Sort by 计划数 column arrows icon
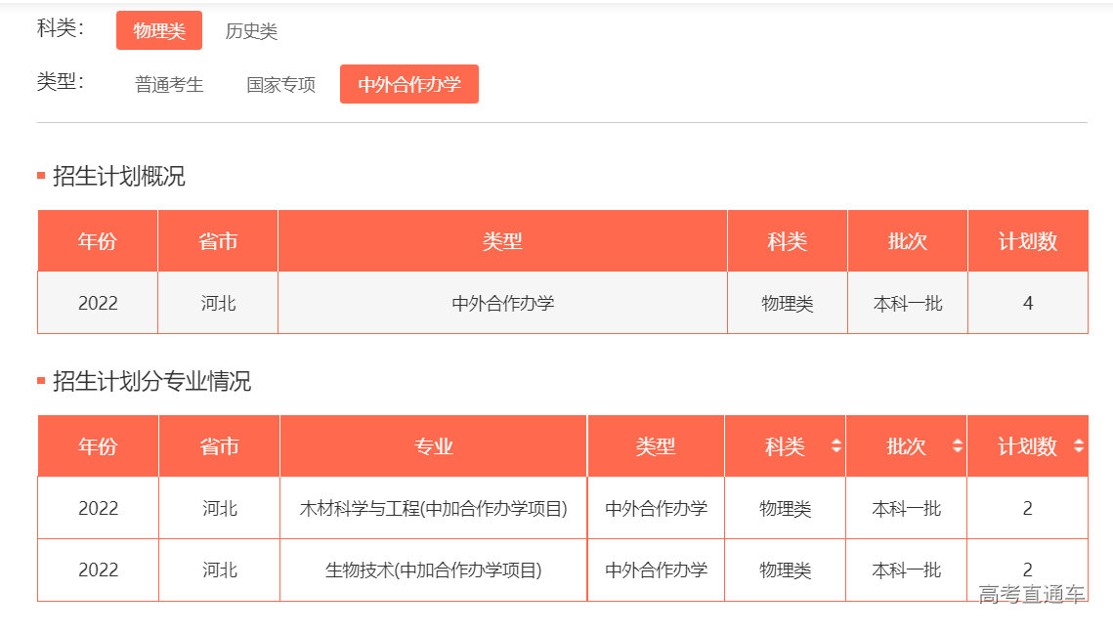The width and height of the screenshot is (1113, 633). click(1078, 446)
